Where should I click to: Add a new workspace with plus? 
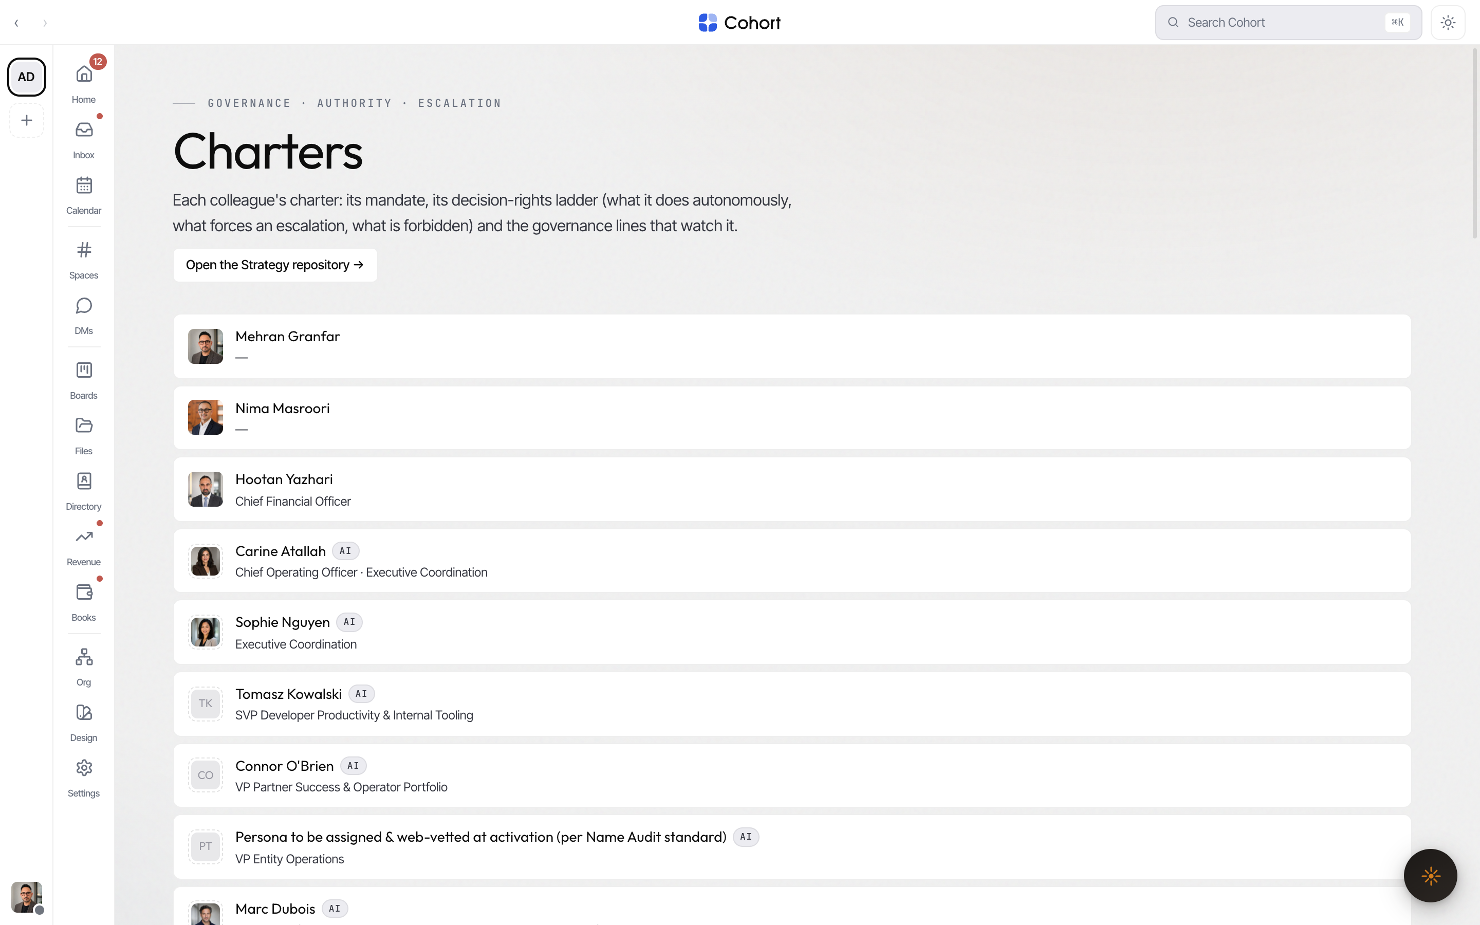click(x=26, y=121)
